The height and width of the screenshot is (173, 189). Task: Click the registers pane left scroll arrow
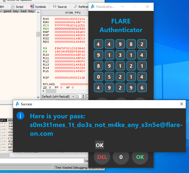44,91
